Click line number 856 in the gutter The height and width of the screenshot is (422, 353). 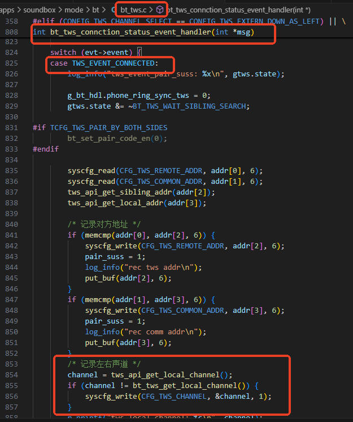coord(11,397)
